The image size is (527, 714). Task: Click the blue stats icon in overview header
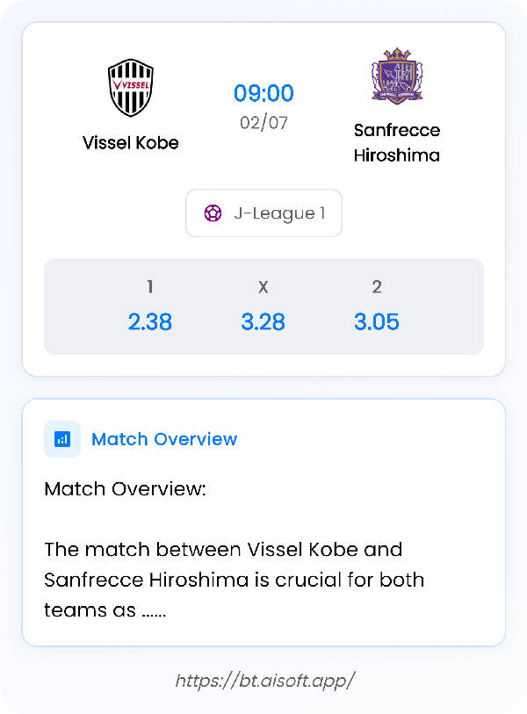pyautogui.click(x=61, y=439)
